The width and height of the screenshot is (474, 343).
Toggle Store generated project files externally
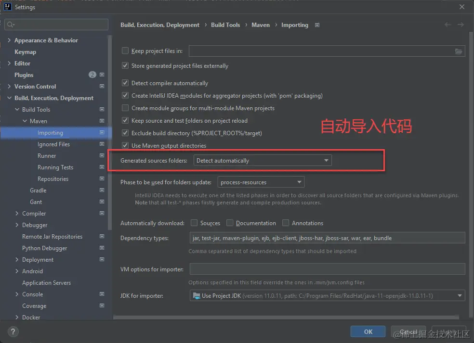125,65
